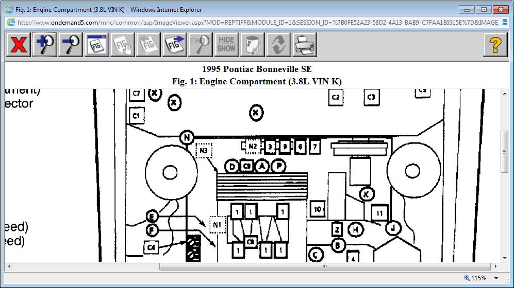Click the horizontal scrollbar thumb
514x288 pixels.
click(x=325, y=267)
